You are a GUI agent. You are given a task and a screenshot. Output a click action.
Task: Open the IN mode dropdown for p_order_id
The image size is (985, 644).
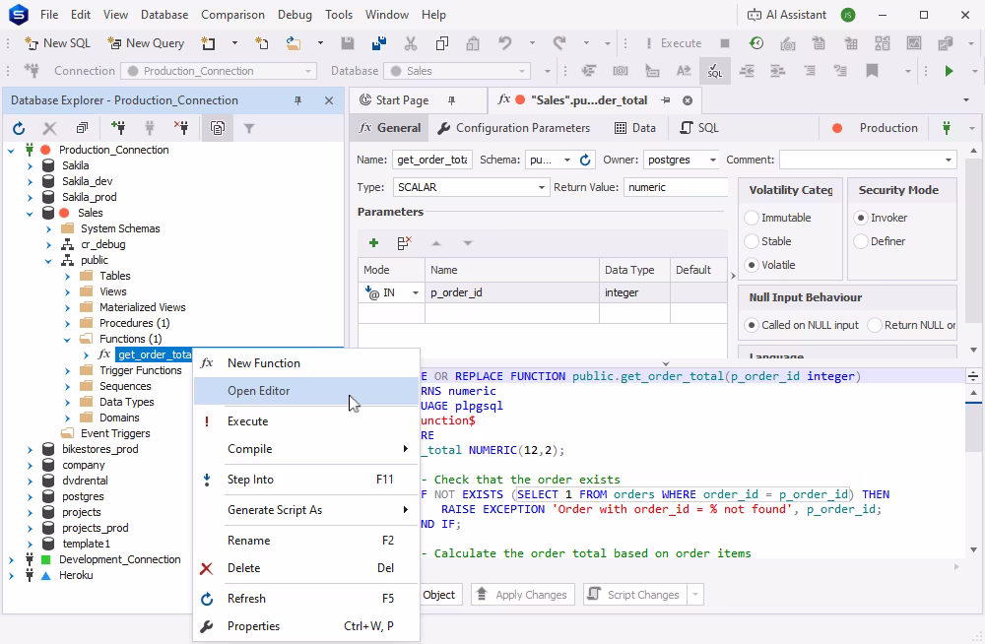click(416, 293)
